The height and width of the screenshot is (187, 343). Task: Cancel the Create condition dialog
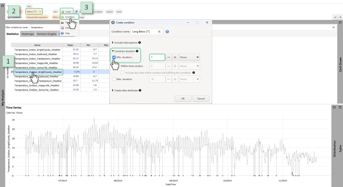[201, 99]
